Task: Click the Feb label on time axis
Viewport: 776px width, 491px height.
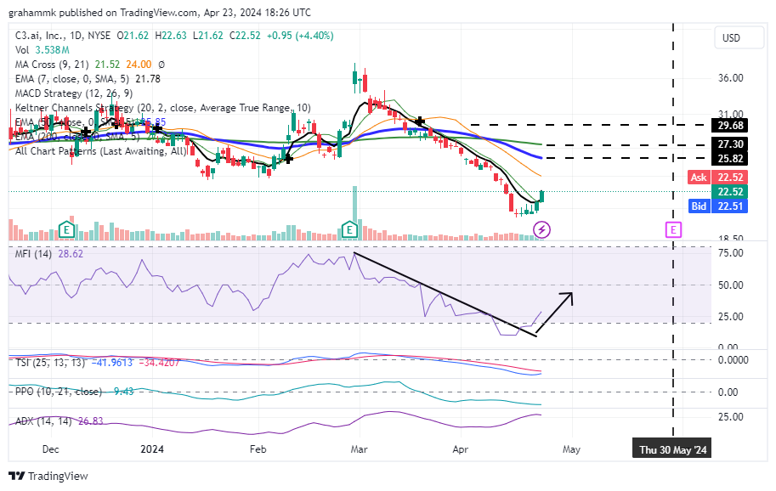Action: (258, 449)
